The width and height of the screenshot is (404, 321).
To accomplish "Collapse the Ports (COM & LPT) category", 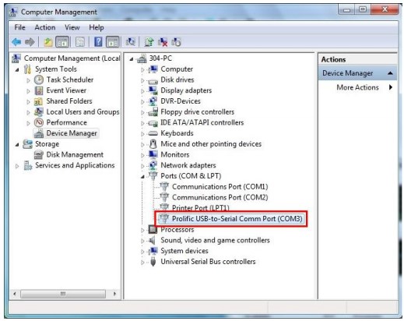I will click(x=142, y=177).
